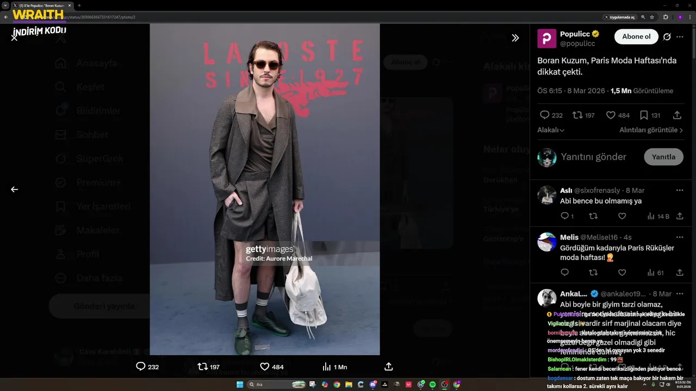
Task: Share Melis's comment
Action: pyautogui.click(x=680, y=273)
